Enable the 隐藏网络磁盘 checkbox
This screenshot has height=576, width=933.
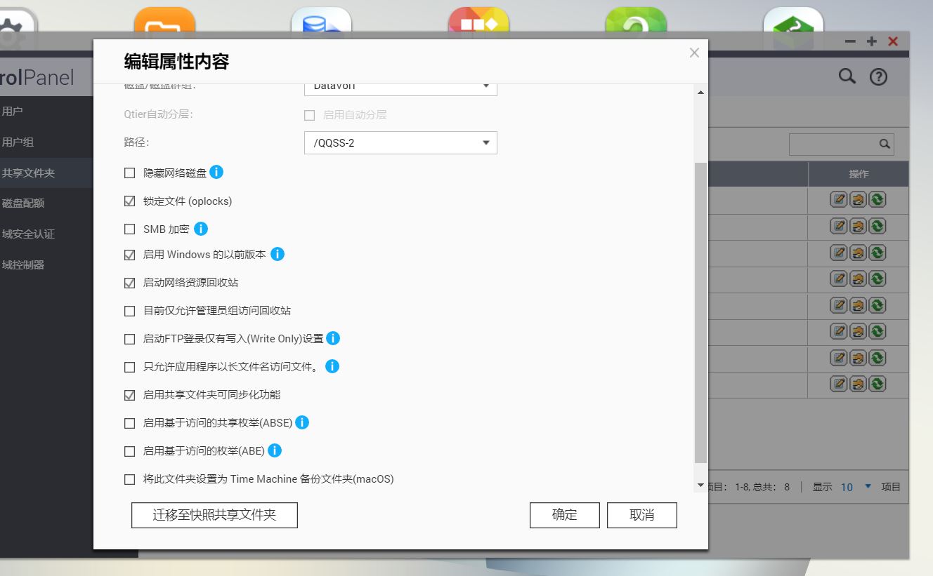[129, 173]
